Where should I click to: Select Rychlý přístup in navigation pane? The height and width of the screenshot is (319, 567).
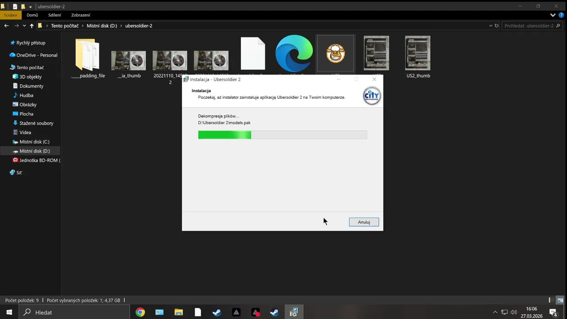tap(30, 43)
